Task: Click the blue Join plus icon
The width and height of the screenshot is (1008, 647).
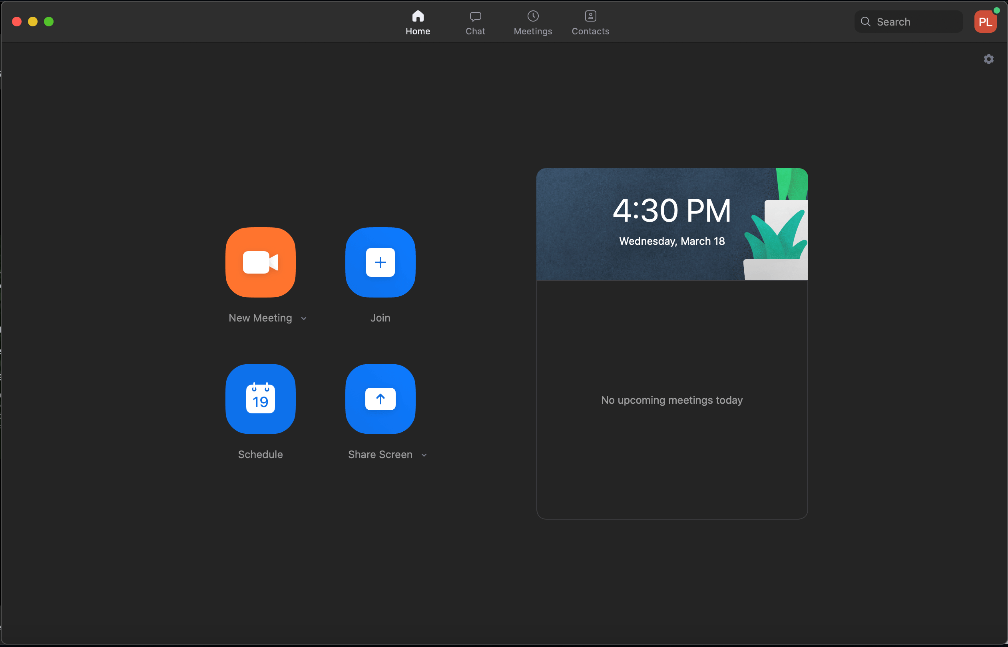Action: [380, 262]
